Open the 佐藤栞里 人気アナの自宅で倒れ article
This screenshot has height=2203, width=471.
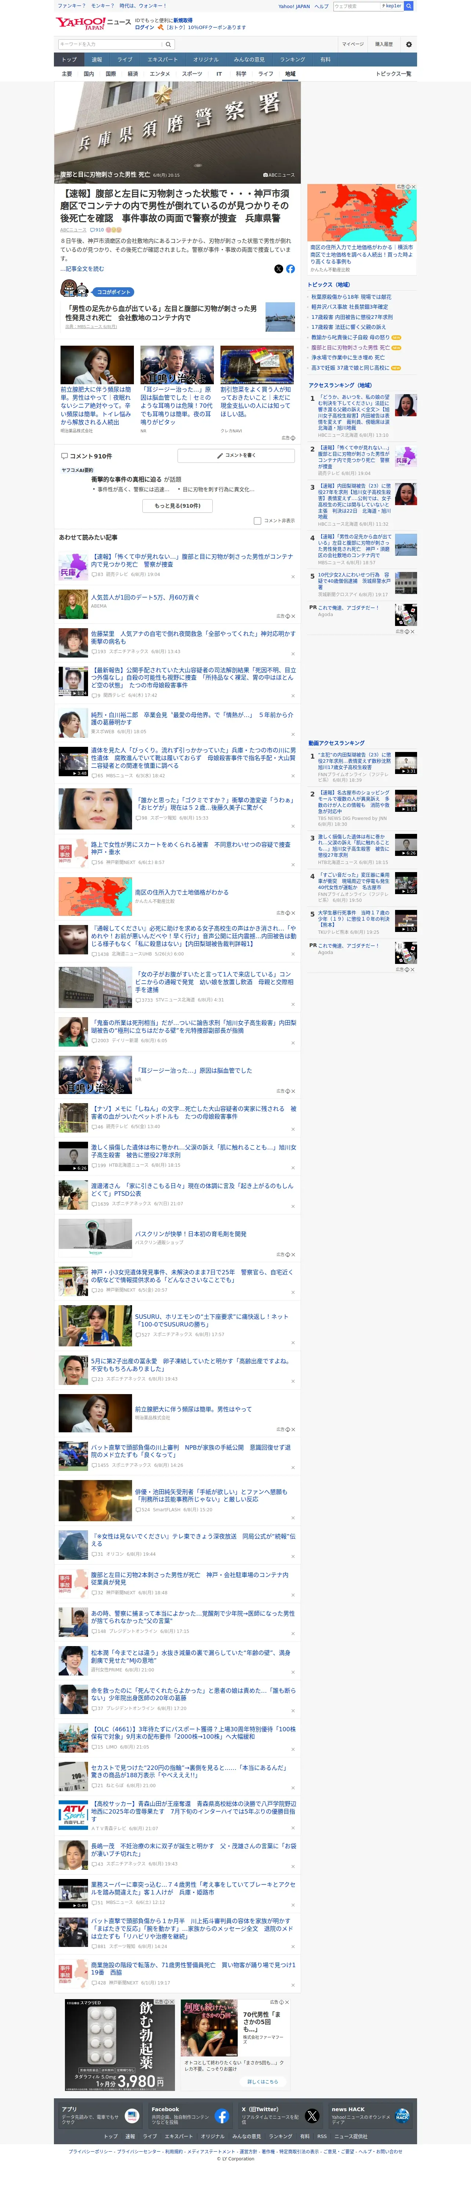pos(193,637)
